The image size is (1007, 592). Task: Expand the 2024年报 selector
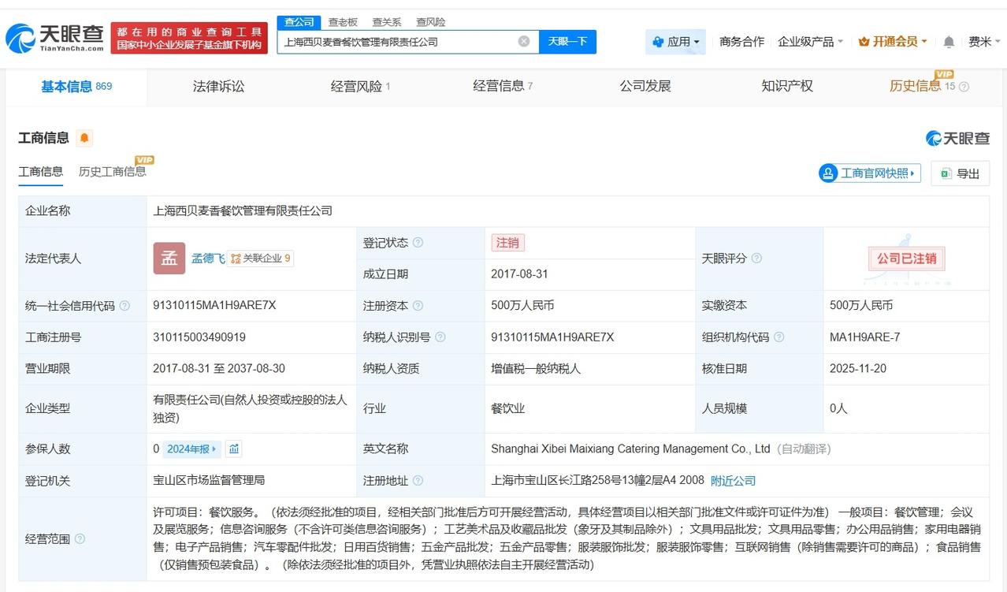click(x=191, y=449)
